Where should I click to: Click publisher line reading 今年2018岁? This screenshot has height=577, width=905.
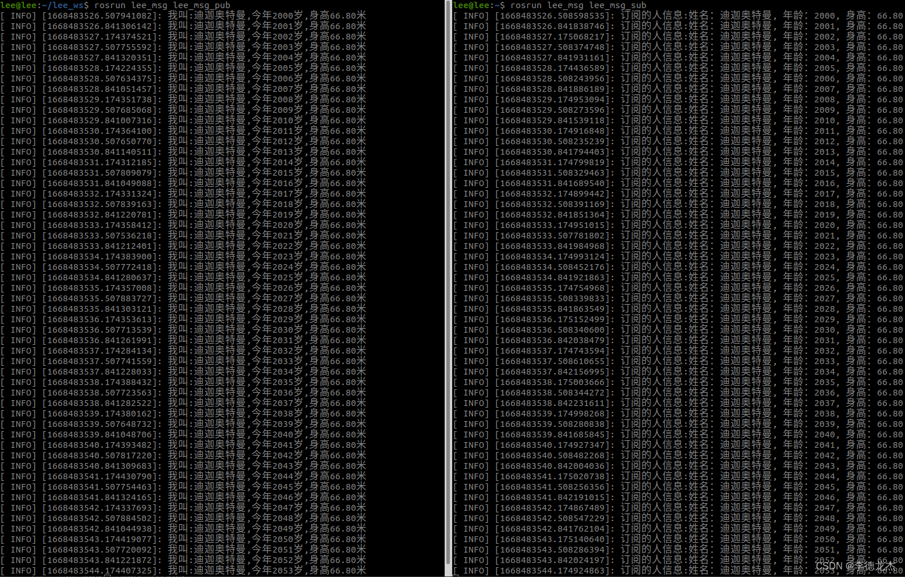pyautogui.click(x=183, y=204)
